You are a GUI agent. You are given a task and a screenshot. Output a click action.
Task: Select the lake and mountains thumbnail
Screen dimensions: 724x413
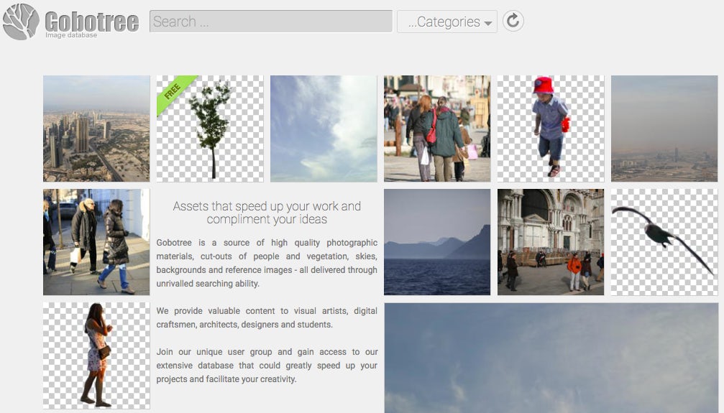pyautogui.click(x=437, y=242)
